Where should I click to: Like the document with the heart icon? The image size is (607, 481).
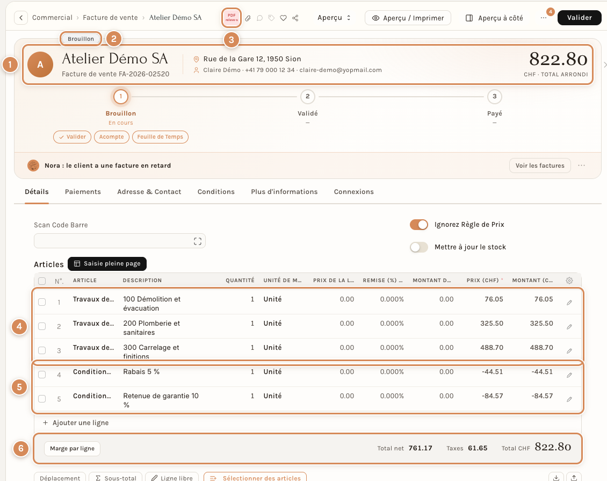click(x=284, y=18)
